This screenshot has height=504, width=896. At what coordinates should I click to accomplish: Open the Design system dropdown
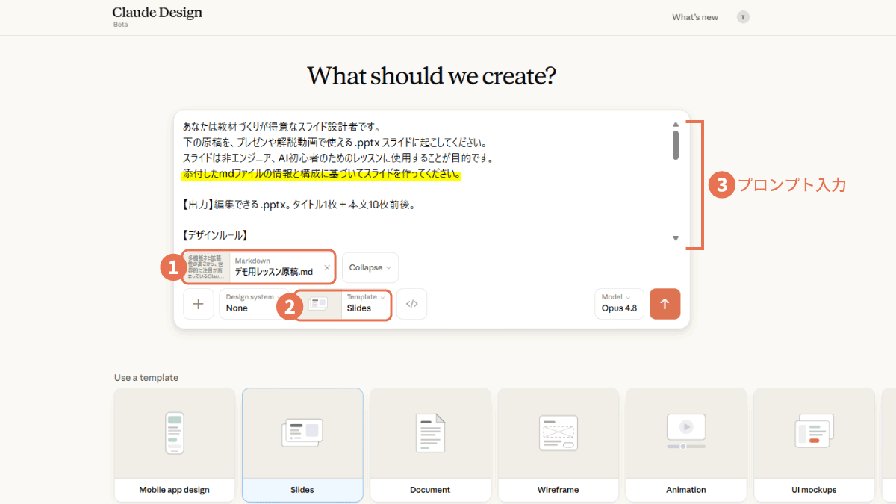pyautogui.click(x=253, y=304)
